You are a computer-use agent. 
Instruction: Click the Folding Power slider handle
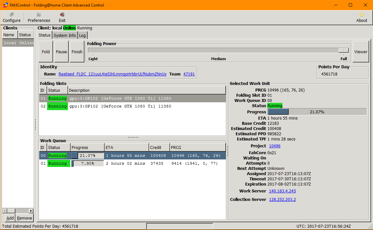(x=344, y=50)
